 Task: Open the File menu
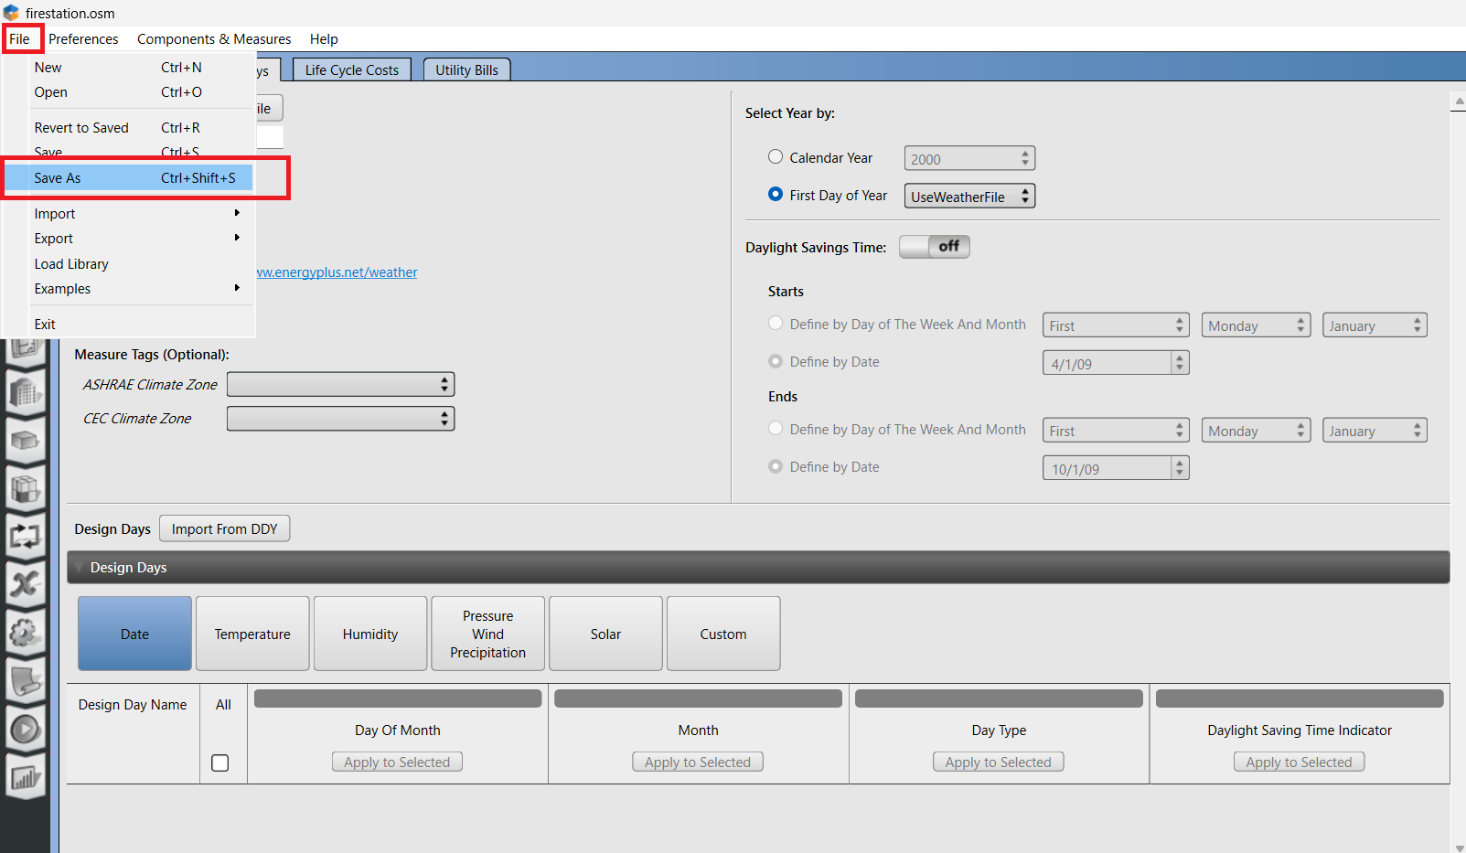pyautogui.click(x=20, y=39)
